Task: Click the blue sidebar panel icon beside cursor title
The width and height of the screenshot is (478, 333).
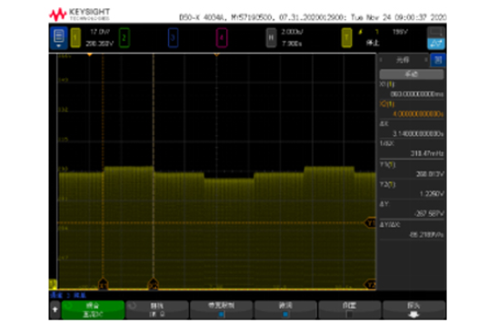Action: point(438,60)
